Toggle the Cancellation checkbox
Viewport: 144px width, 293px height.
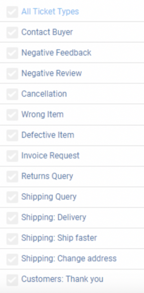(x=12, y=94)
